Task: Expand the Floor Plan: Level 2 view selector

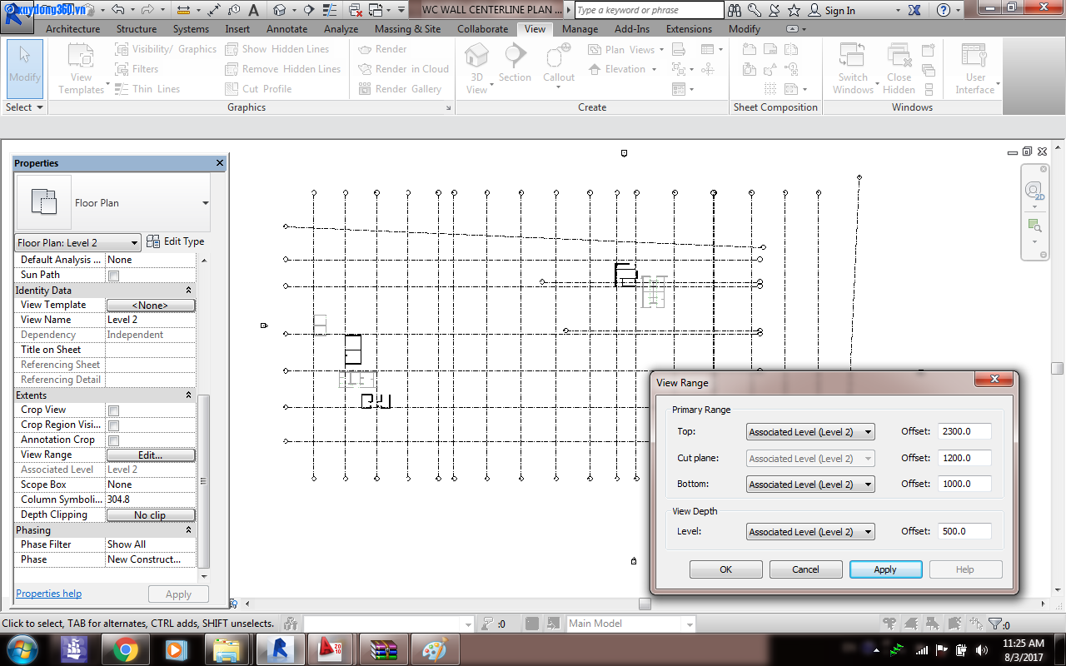Action: 133,242
